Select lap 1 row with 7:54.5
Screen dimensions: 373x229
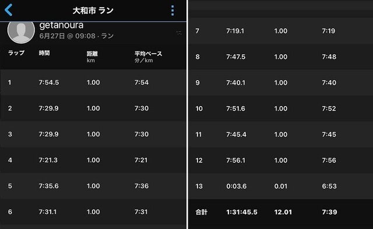click(93, 82)
